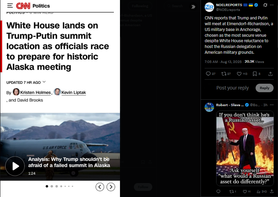Like the NOELREPORTS post
Image resolution: width=278 pixels, height=197 pixels.
pos(242,73)
